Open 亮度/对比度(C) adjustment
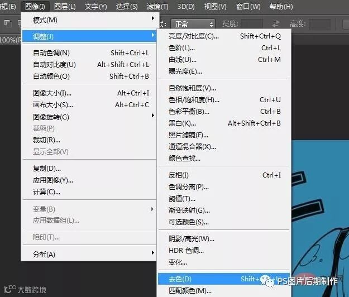349x297 pixels. 224,36
